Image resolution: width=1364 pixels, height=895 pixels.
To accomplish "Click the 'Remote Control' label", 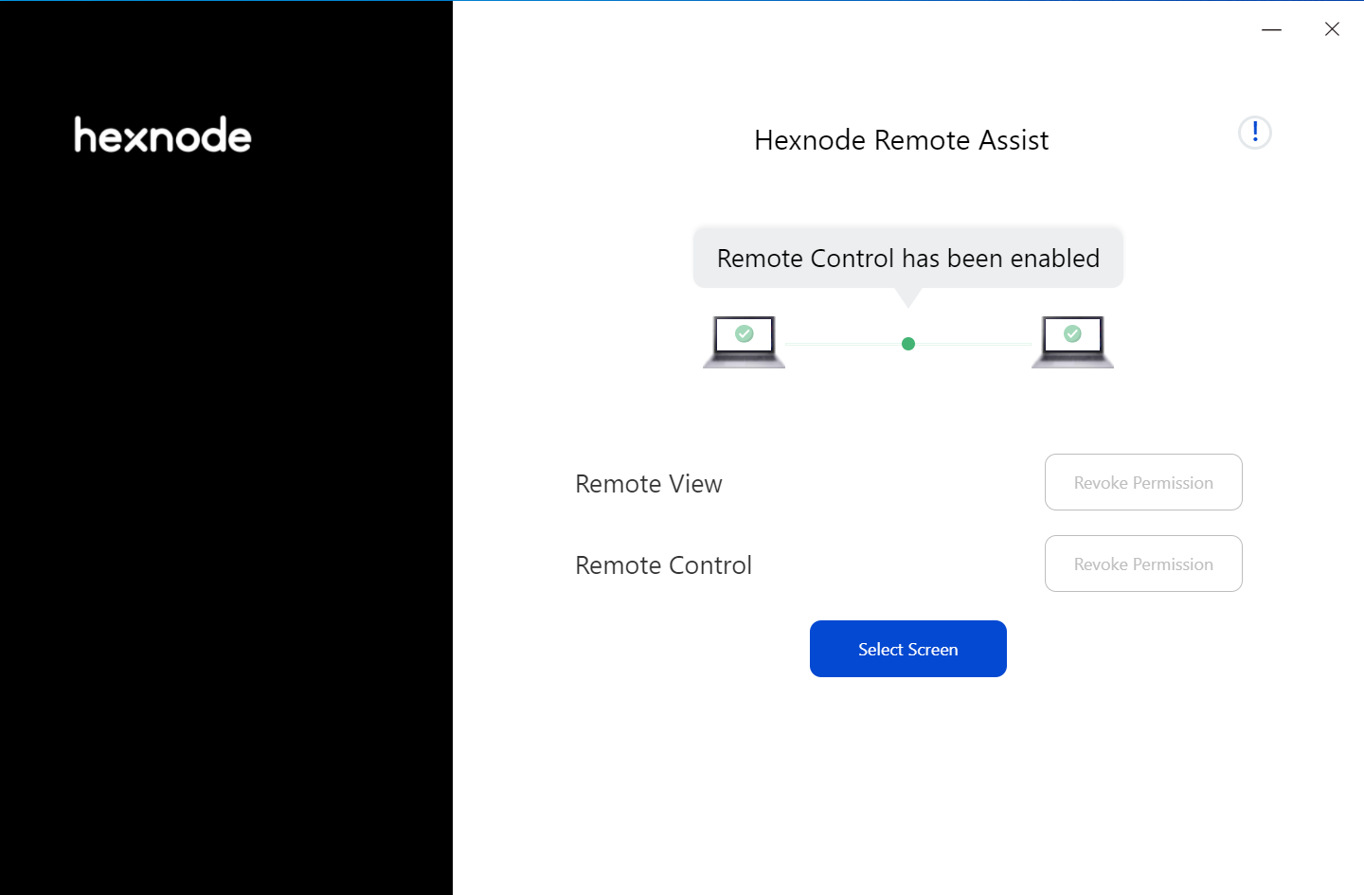I will [x=664, y=565].
